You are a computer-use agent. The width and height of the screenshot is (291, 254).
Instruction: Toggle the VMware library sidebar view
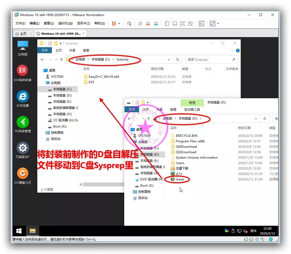(x=167, y=24)
